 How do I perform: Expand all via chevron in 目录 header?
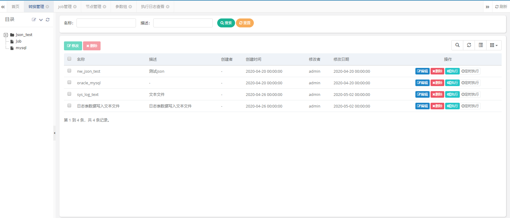(41, 20)
